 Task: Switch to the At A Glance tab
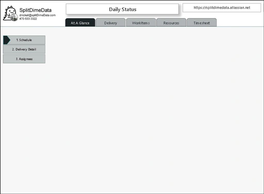coord(80,23)
